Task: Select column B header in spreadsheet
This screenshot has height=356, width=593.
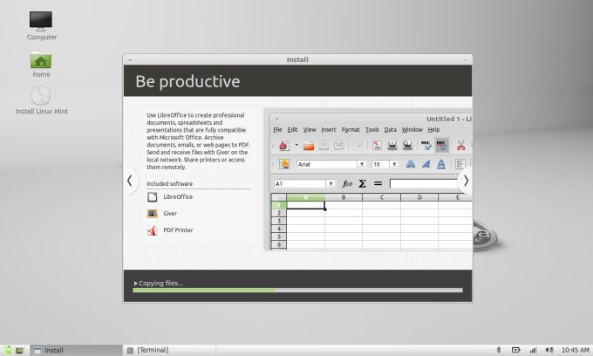Action: [x=344, y=197]
